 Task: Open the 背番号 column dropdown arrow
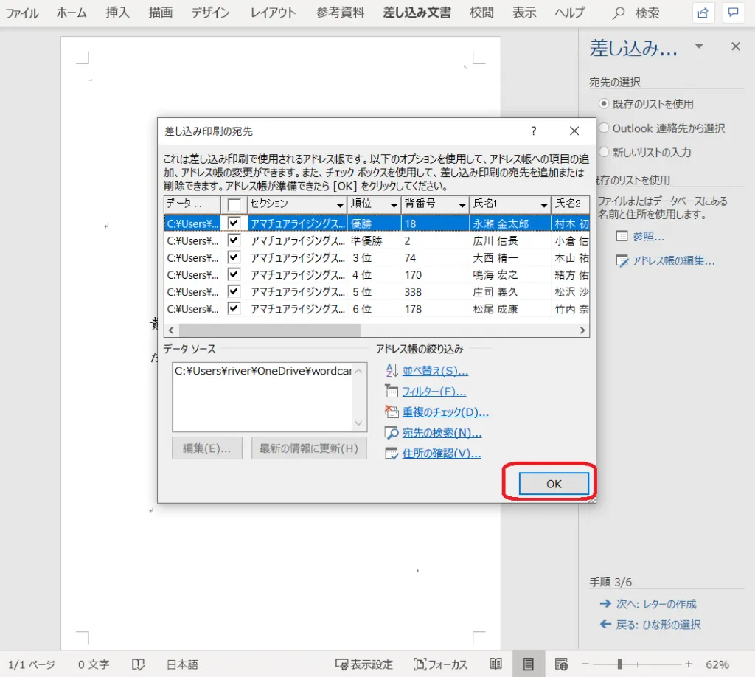coord(462,205)
